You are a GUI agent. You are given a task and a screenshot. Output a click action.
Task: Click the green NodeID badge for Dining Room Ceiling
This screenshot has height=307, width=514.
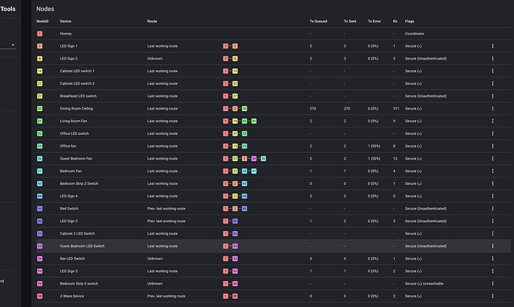[x=39, y=109]
